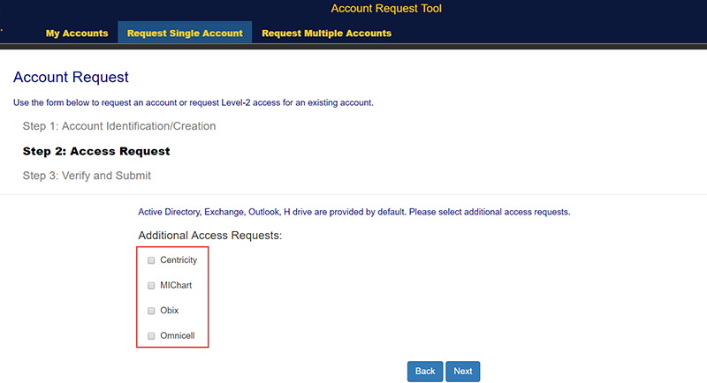The image size is (707, 383).
Task: Toggle the Omnicell access checkbox
Action: point(151,335)
